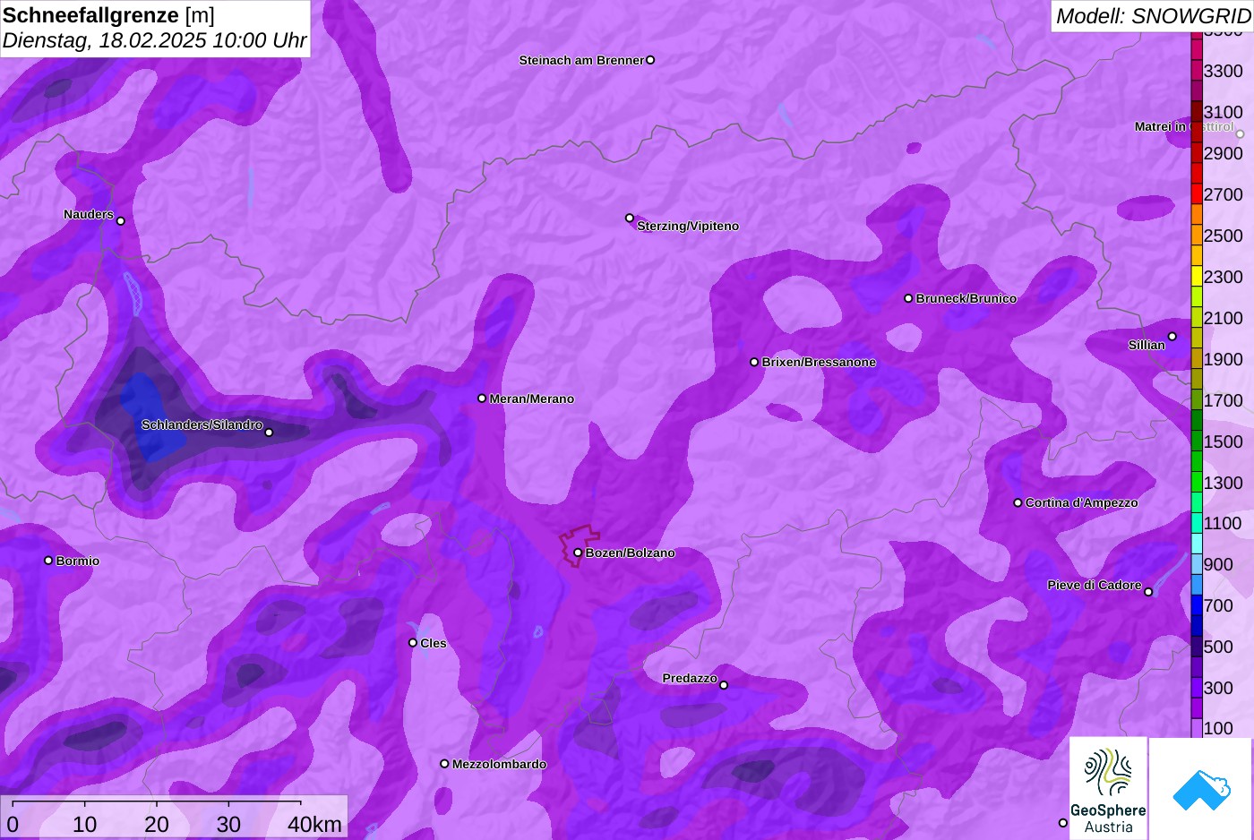
Task: Select the Nauders location marker dot
Action: 121,221
